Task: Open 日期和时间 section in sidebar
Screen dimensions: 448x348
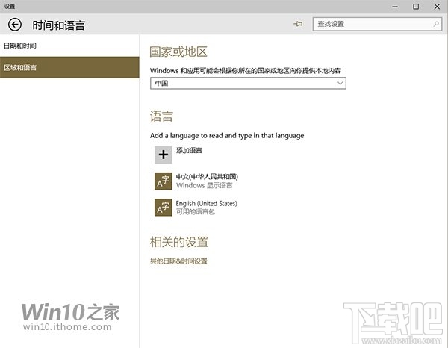Action: tap(69, 46)
